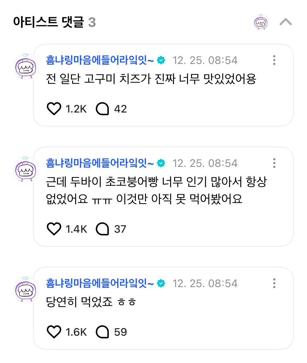Like the 당연히 먹었죠 comment heart
This screenshot has height=363, width=307.
[54, 332]
